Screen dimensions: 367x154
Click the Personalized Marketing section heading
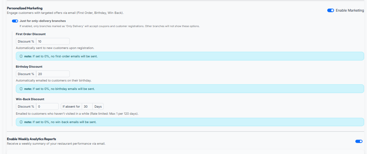[25, 8]
